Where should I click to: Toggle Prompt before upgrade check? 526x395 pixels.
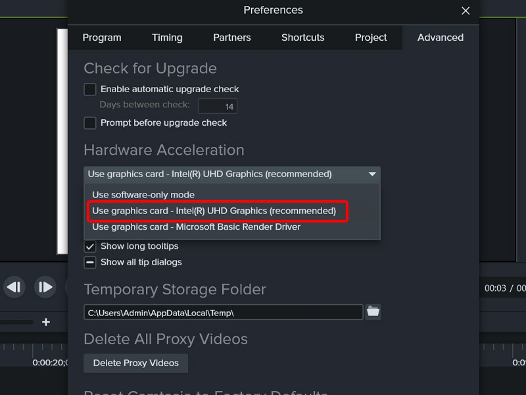(90, 122)
